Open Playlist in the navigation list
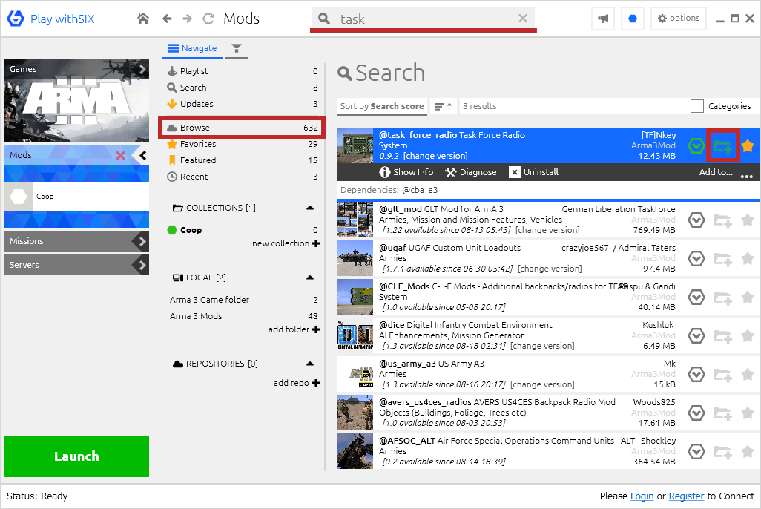Viewport: 761px width, 509px height. click(243, 71)
